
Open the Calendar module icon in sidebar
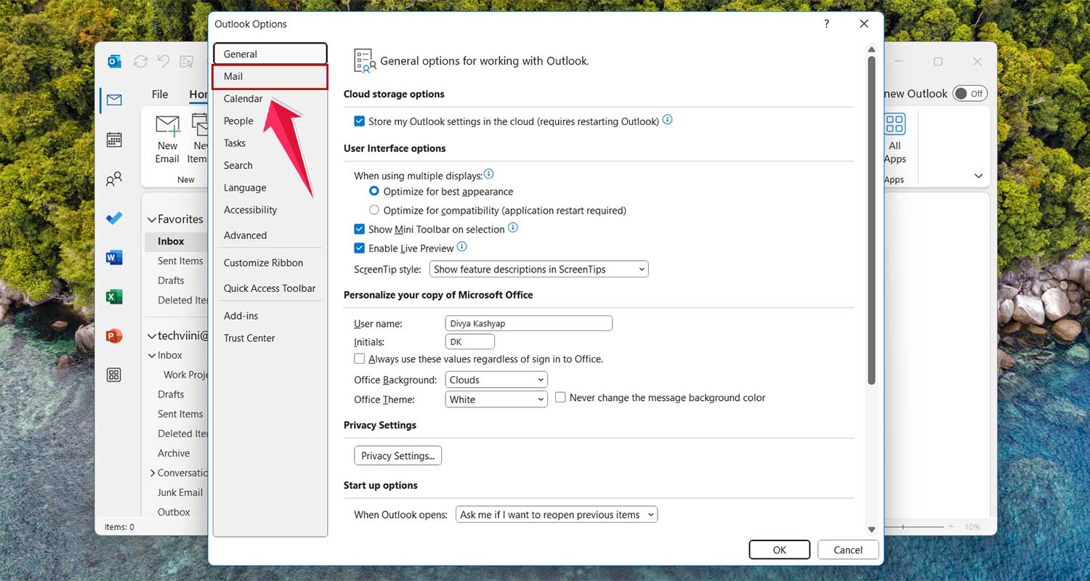point(114,139)
